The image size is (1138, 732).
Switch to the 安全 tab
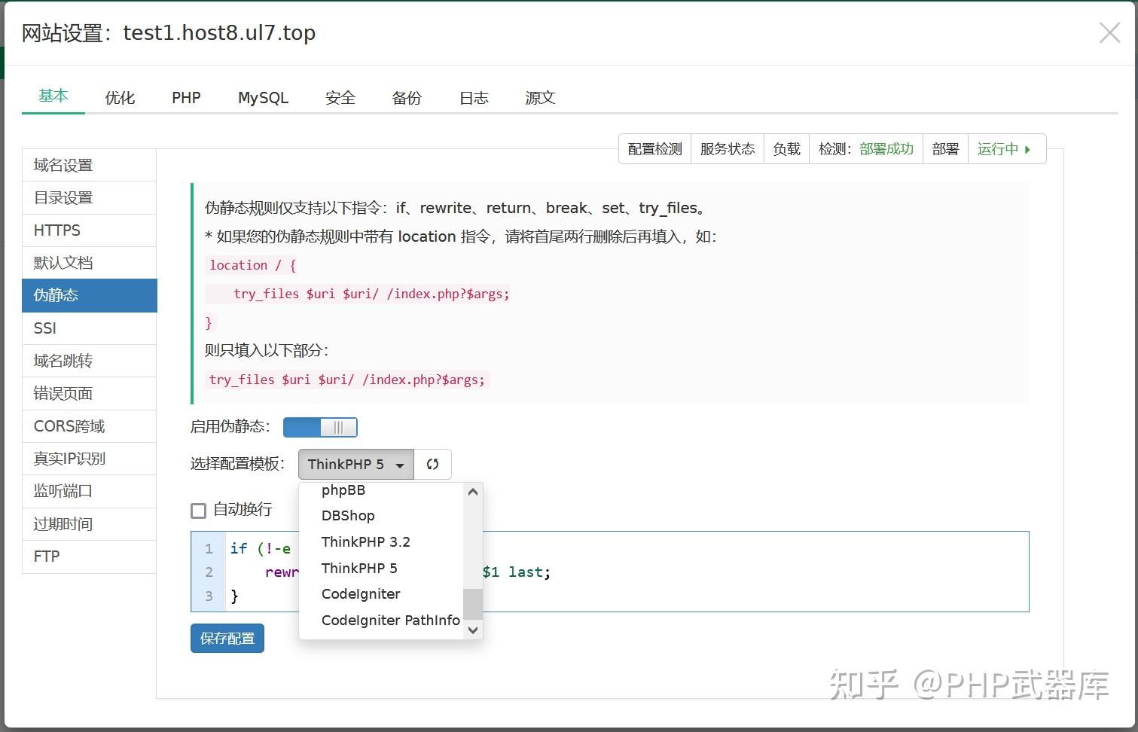[x=340, y=98]
